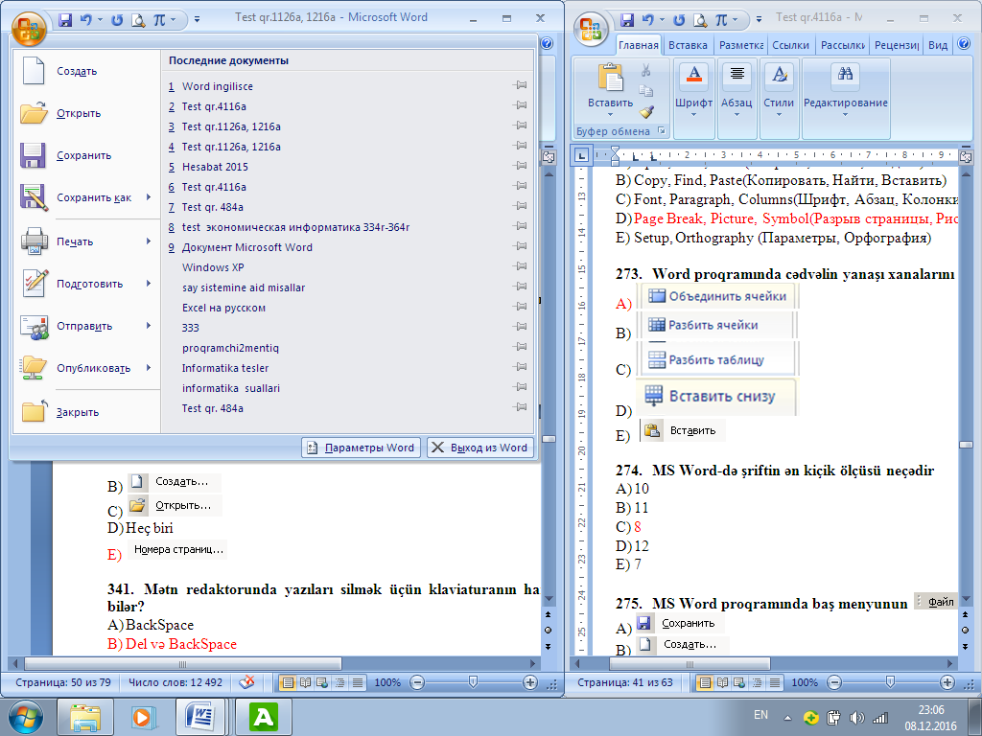The width and height of the screenshot is (982, 736).
Task: Switch to Web Layout view in the right window
Action: coord(739,682)
